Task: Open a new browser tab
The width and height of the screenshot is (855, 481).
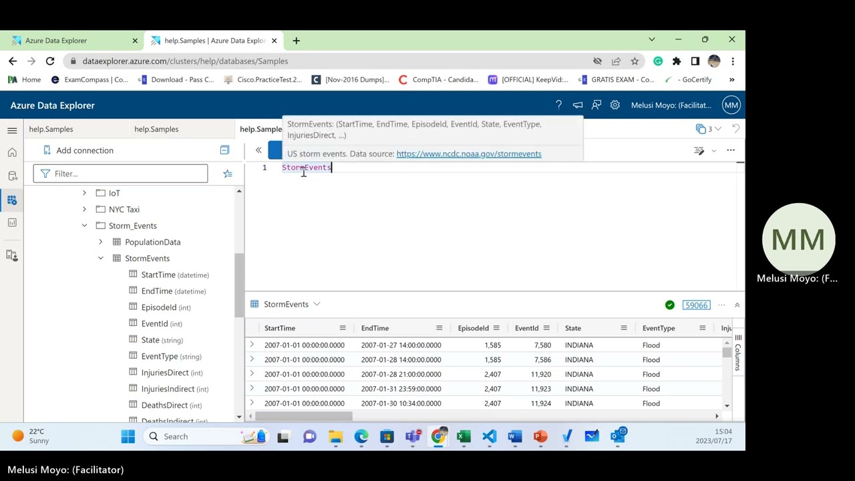Action: pyautogui.click(x=296, y=41)
